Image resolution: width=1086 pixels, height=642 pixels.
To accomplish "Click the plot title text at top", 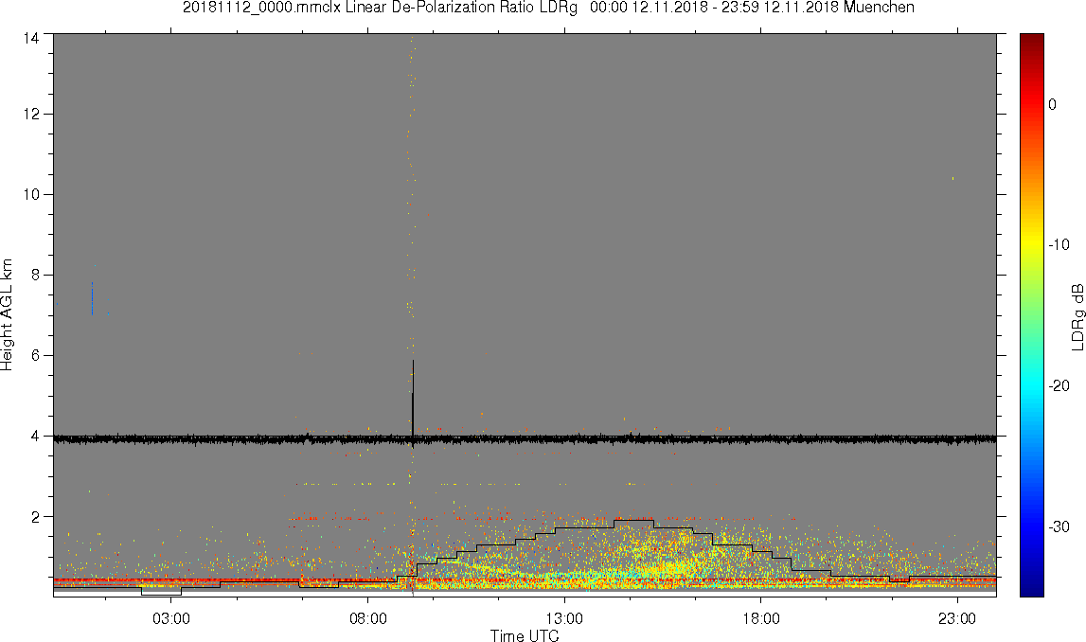I will click(548, 8).
